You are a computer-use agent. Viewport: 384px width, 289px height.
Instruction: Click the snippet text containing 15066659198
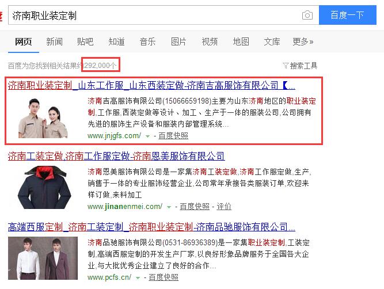pos(202,112)
